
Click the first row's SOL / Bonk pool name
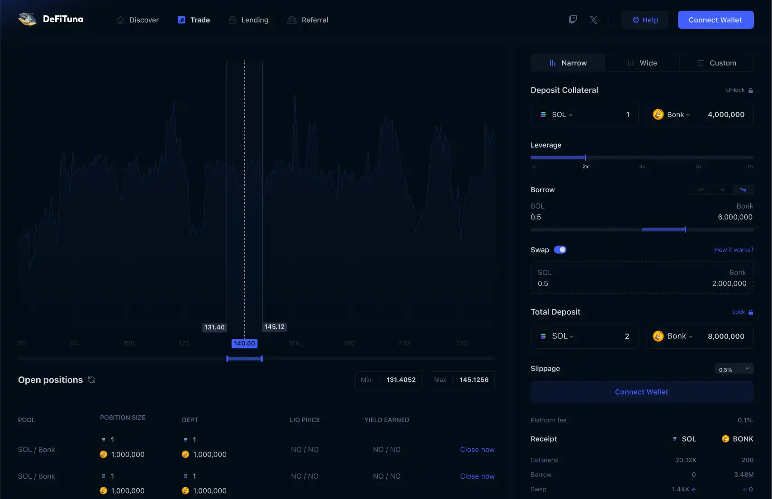coord(37,449)
